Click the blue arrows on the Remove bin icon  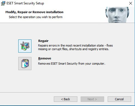pyautogui.click(x=26, y=64)
